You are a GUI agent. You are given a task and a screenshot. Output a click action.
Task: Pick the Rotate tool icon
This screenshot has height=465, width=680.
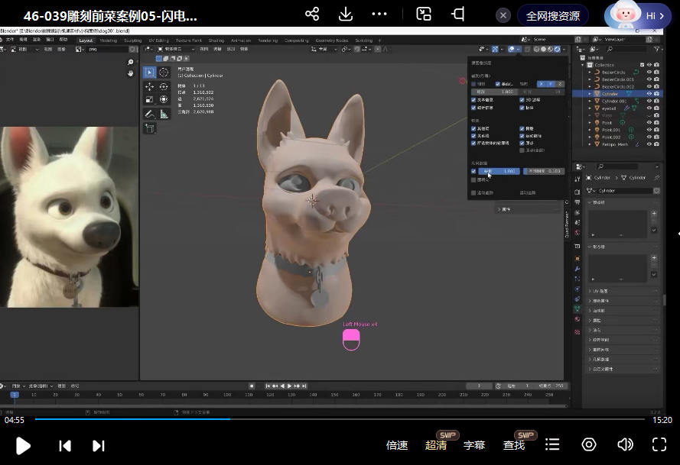click(164, 87)
